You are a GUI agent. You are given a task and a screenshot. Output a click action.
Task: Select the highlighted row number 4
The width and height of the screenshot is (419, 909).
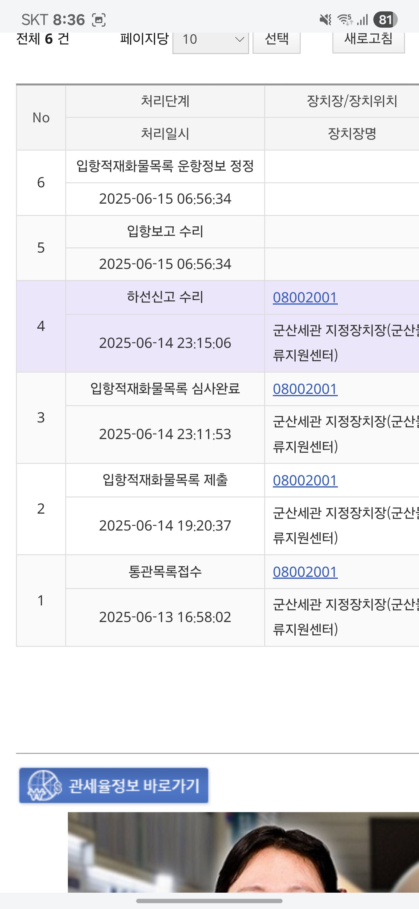(41, 326)
